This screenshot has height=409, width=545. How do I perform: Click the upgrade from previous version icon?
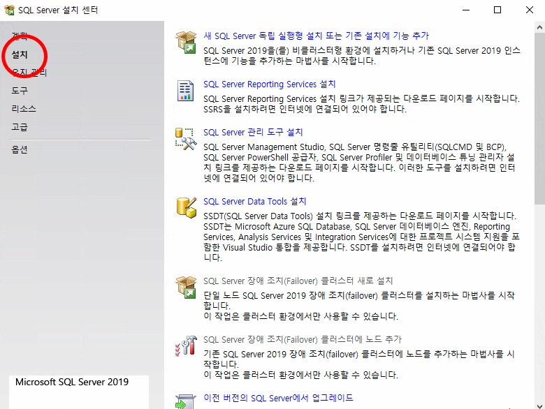click(186, 401)
